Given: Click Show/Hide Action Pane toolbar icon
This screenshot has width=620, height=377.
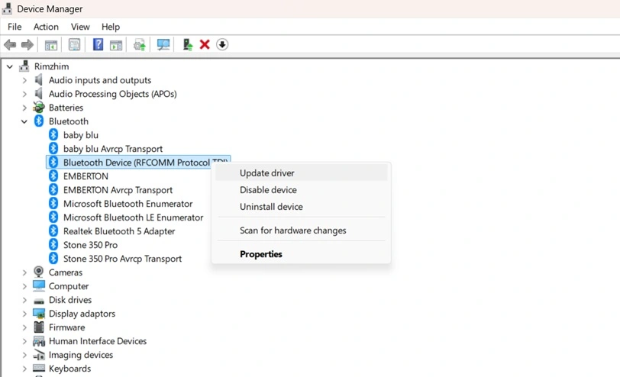Looking at the screenshot, I should (116, 45).
